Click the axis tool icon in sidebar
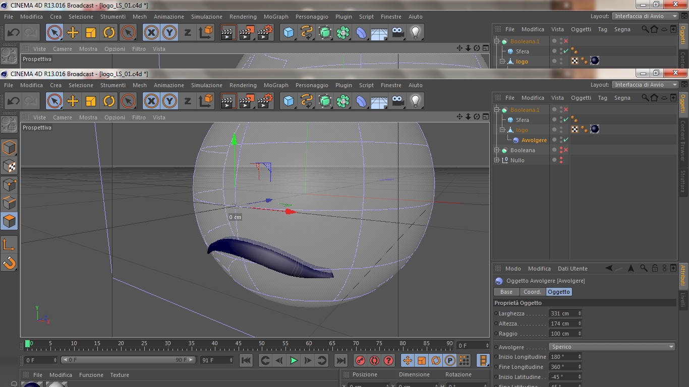The height and width of the screenshot is (387, 689). [x=9, y=245]
